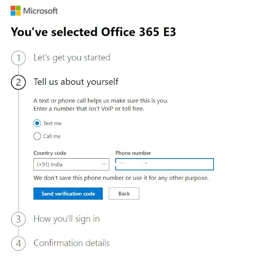This screenshot has height=270, width=253.
Task: Click the step 4 circle icon
Action: click(x=18, y=243)
